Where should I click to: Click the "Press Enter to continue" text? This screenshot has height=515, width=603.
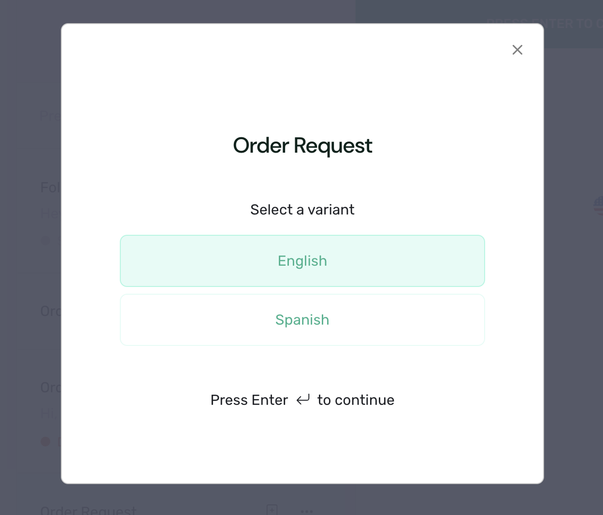pos(302,400)
